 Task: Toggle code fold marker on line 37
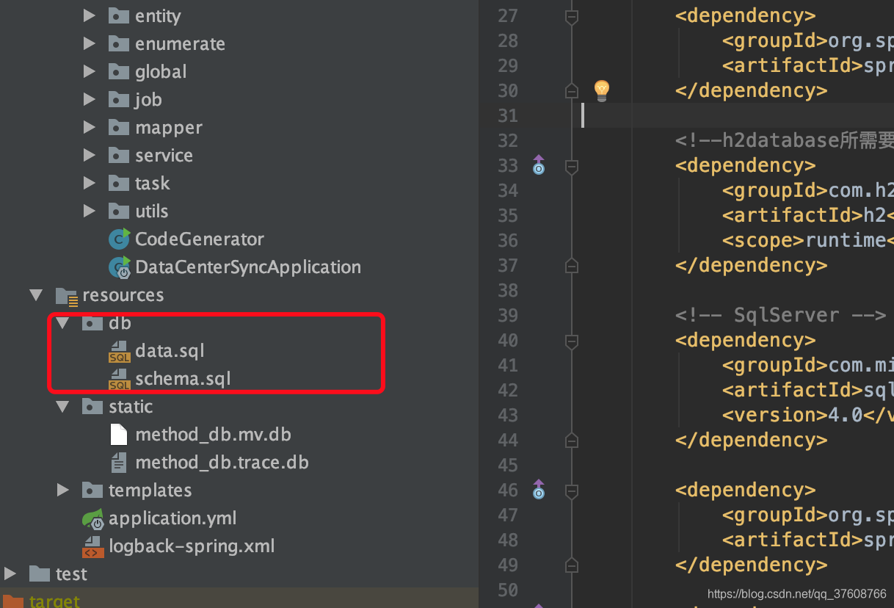pyautogui.click(x=572, y=265)
